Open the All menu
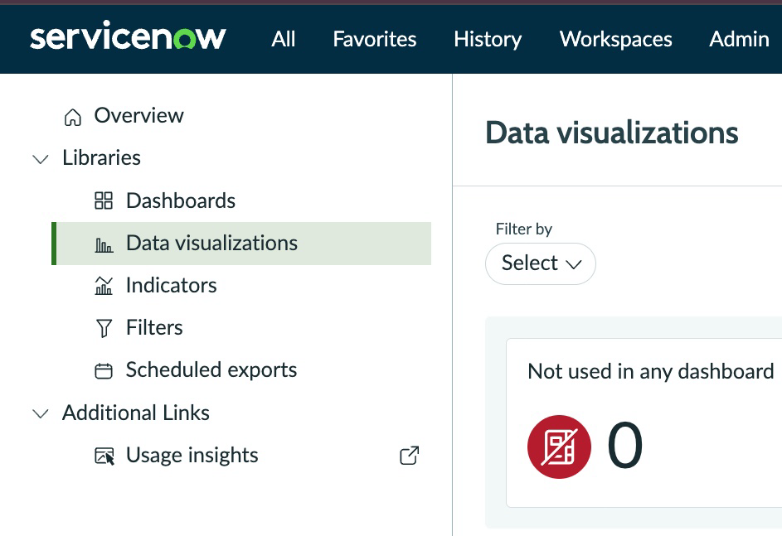782x536 pixels. pos(284,39)
